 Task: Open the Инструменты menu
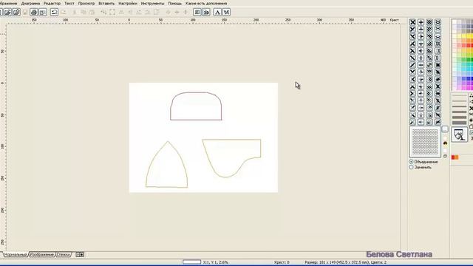[x=152, y=3]
